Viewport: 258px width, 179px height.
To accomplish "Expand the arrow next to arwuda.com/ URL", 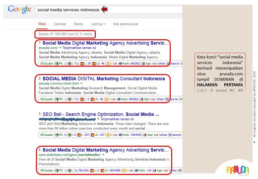I will pyautogui.click(x=60, y=48).
